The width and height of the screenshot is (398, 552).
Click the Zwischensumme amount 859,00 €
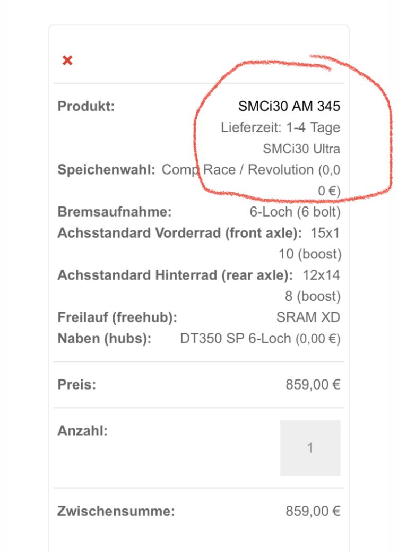click(313, 512)
